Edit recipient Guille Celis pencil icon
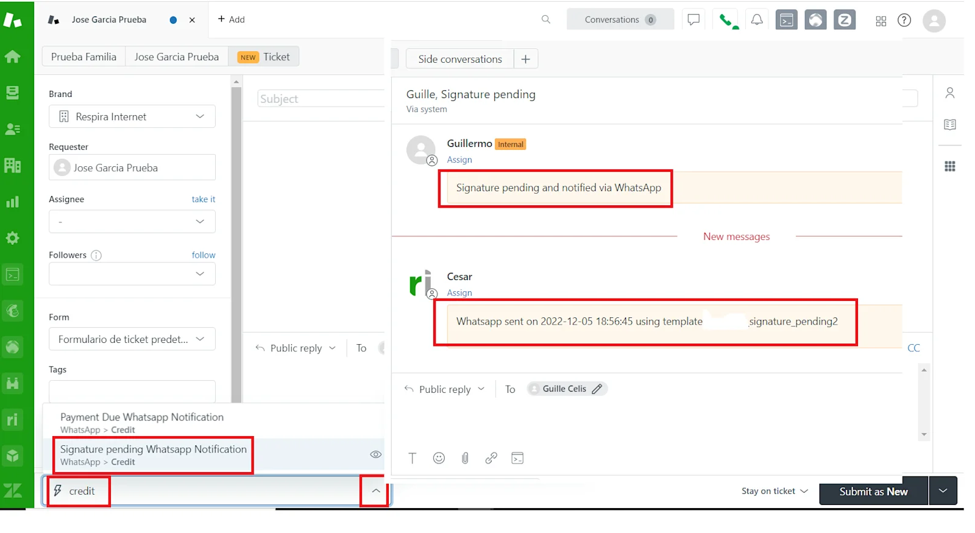The image size is (975, 533). click(x=597, y=389)
